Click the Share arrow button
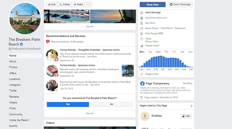The width and height of the screenshot is (232, 129). [78, 4]
